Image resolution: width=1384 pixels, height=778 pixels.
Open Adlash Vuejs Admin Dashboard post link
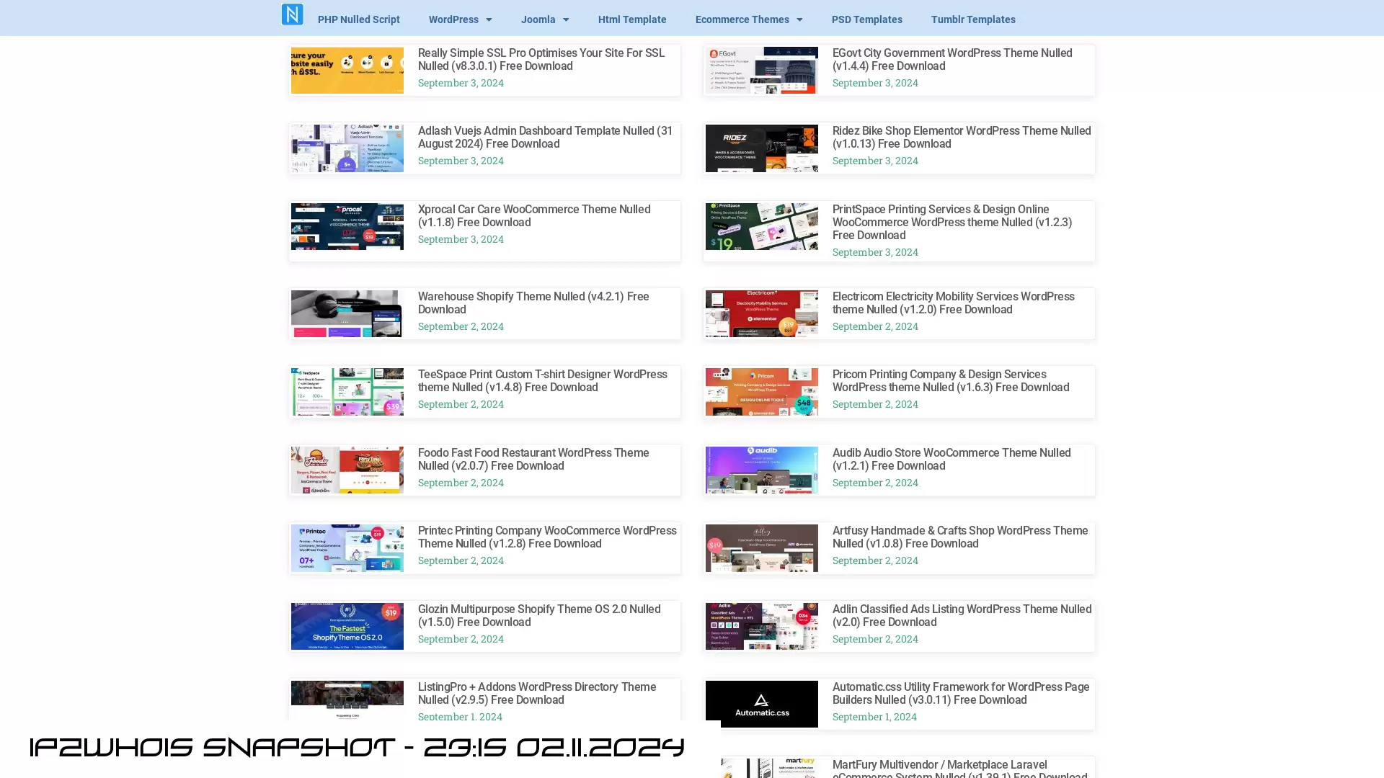(x=545, y=138)
